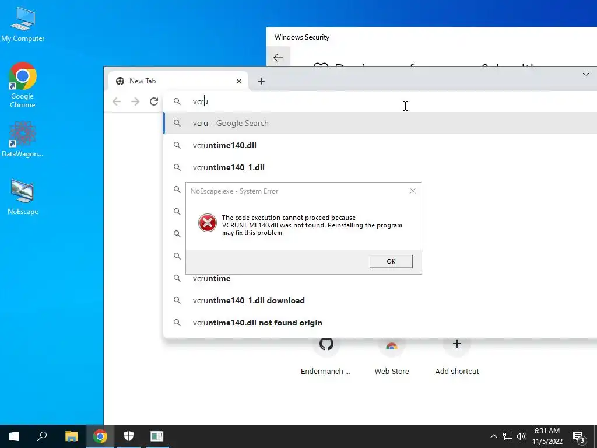Open My Computer desktop icon
The height and width of the screenshot is (448, 597).
pos(23,24)
